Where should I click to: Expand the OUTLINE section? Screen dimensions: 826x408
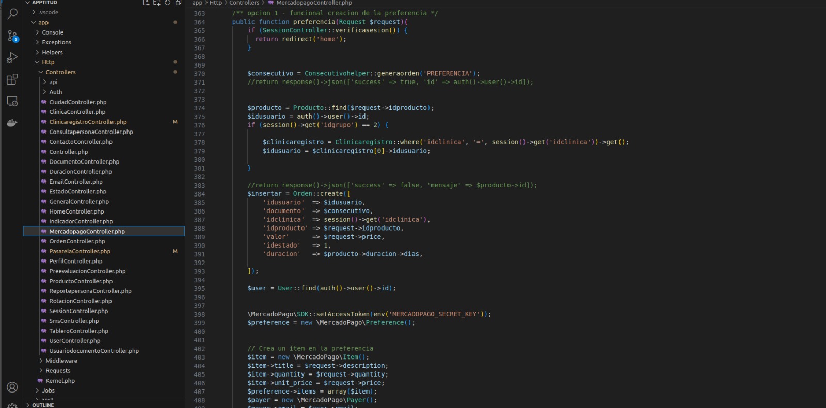tap(42, 405)
